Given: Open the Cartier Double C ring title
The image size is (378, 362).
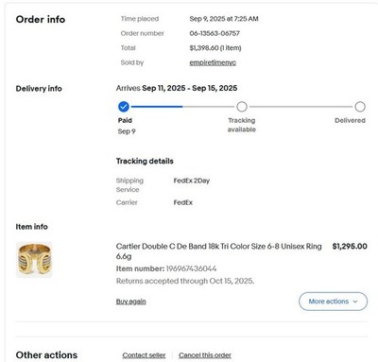Looking at the screenshot, I should (219, 251).
